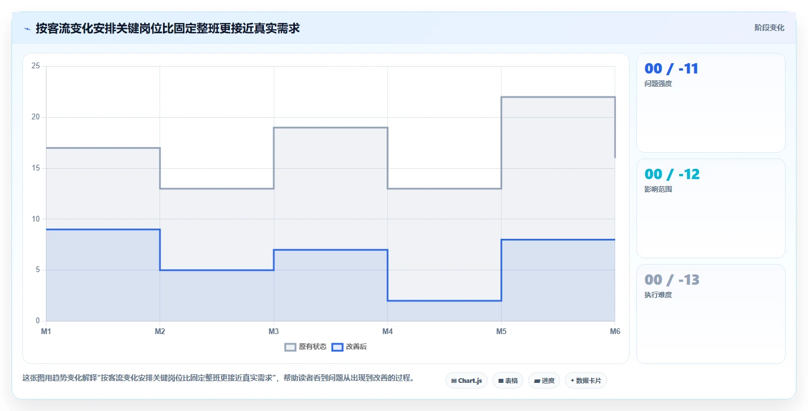
Task: Click the M4 axis label
Action: 387,331
